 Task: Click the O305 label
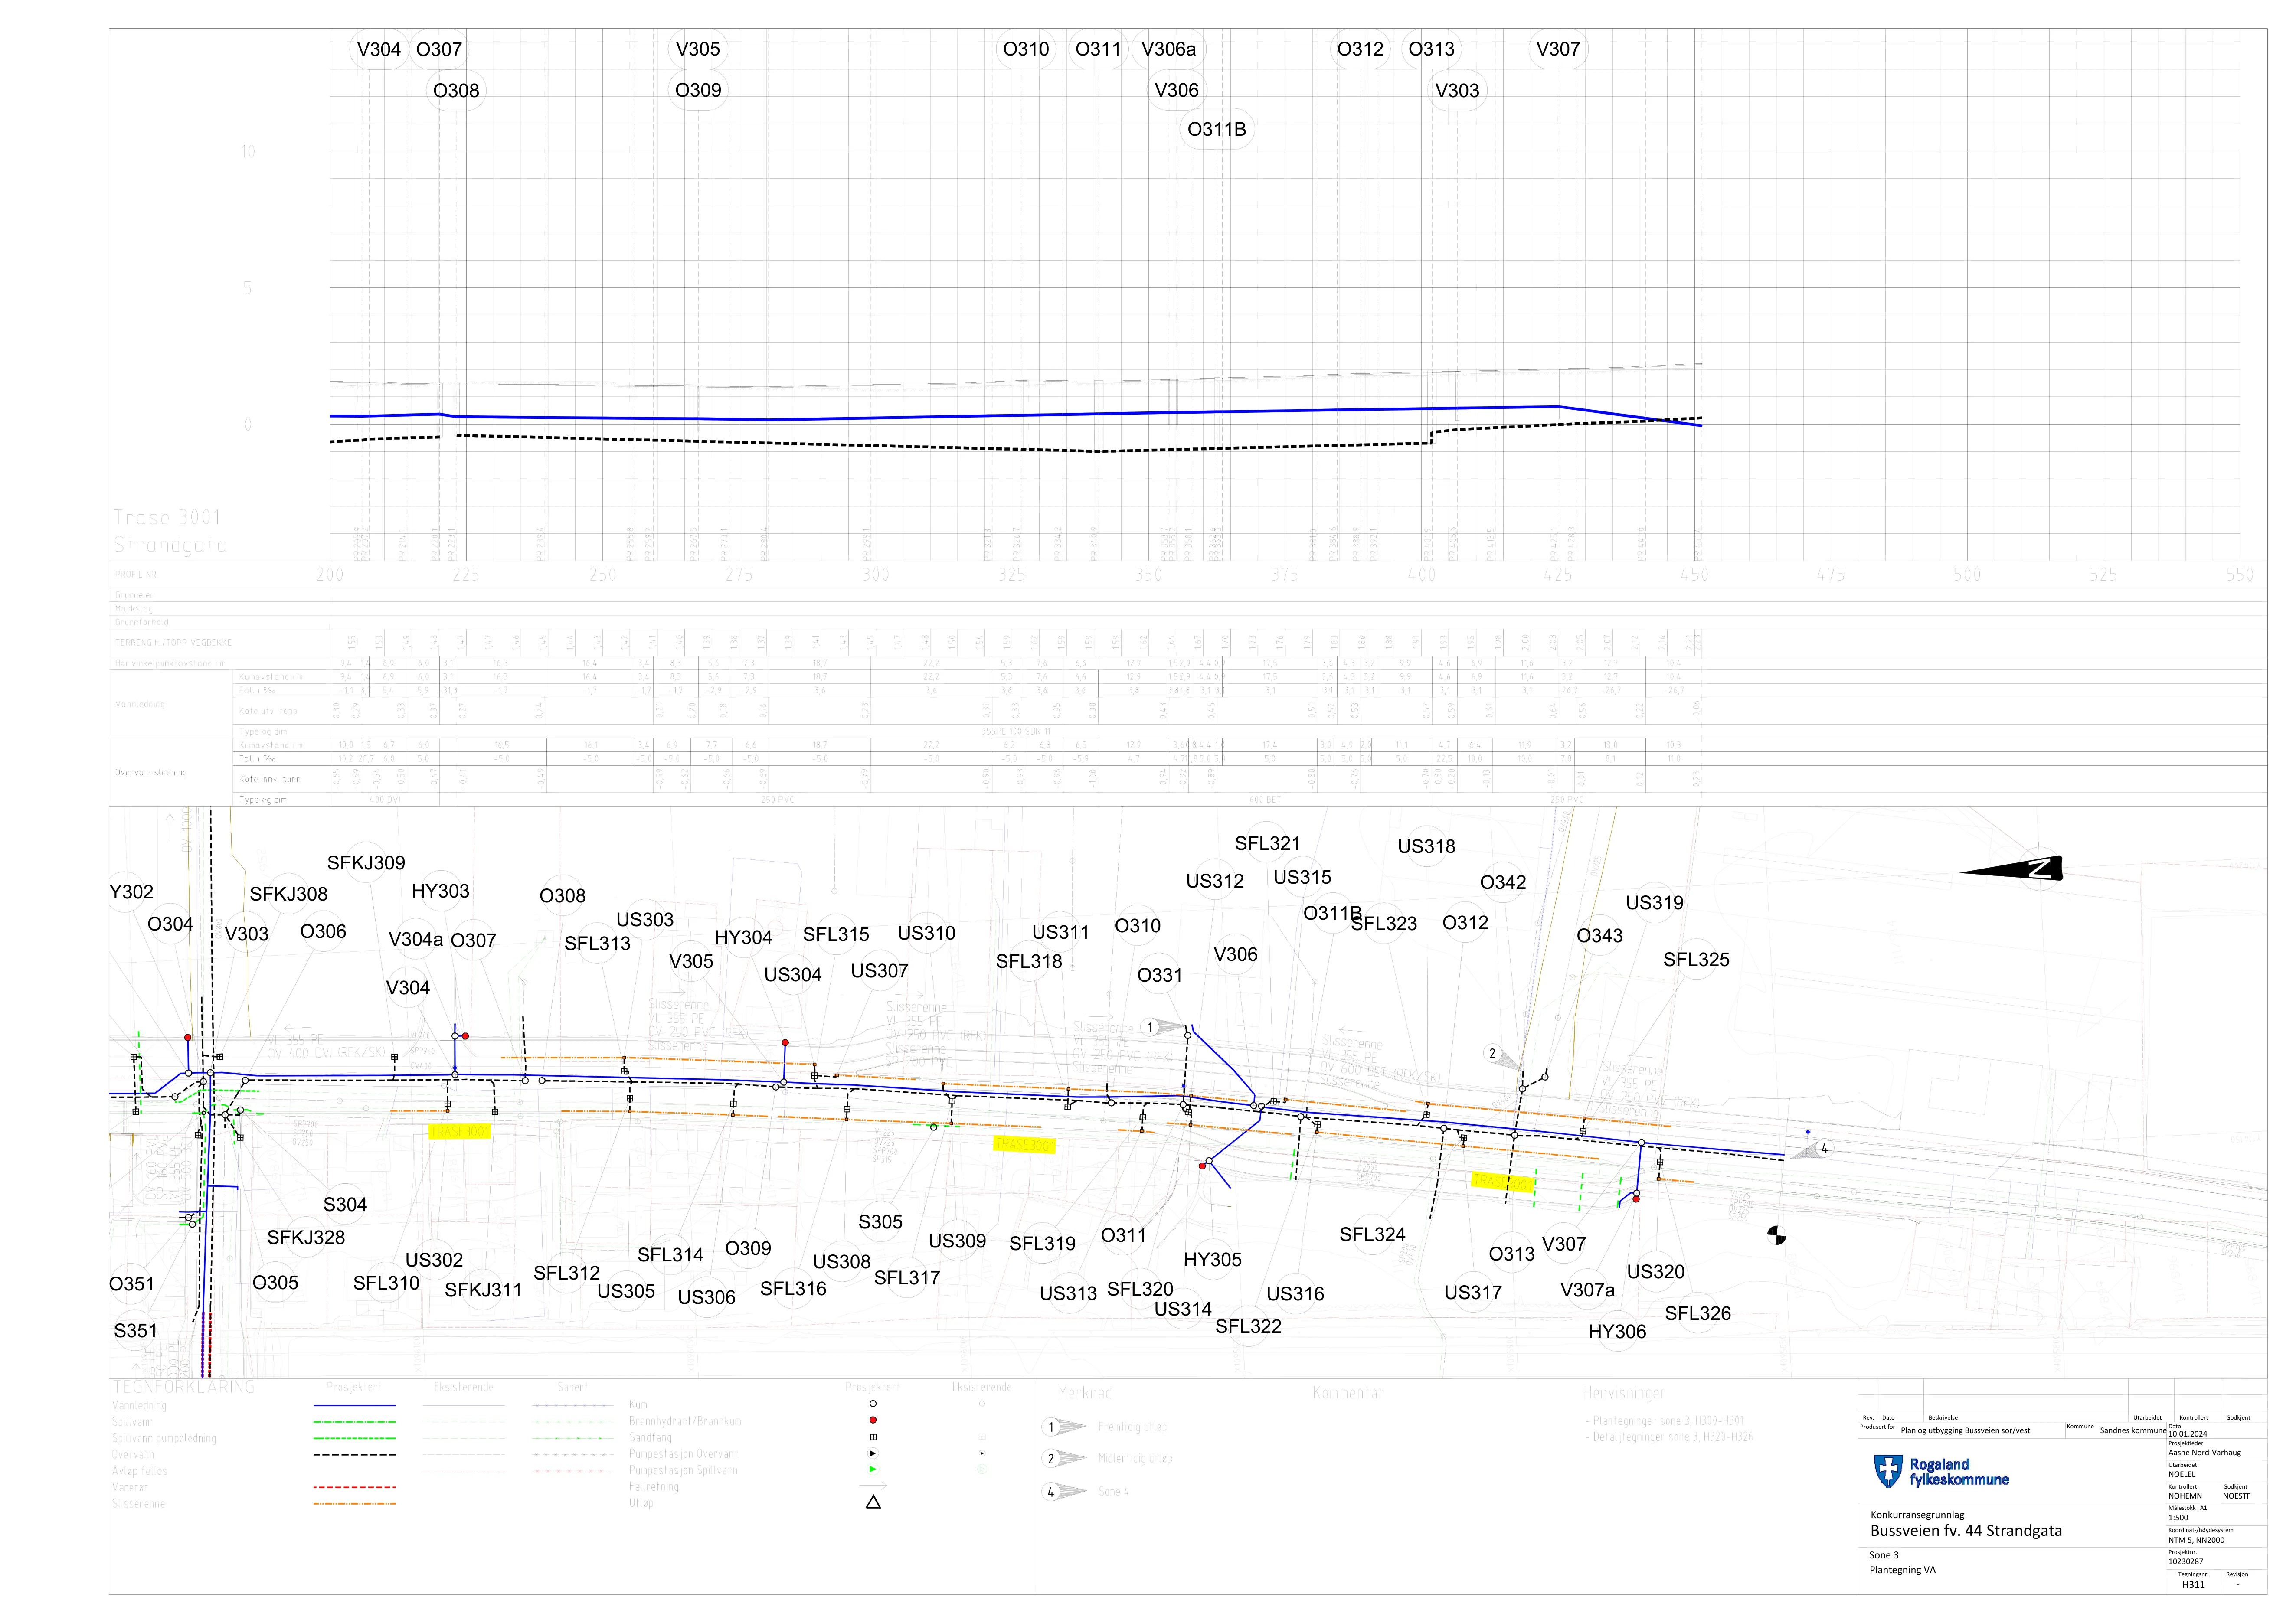coord(275,1283)
